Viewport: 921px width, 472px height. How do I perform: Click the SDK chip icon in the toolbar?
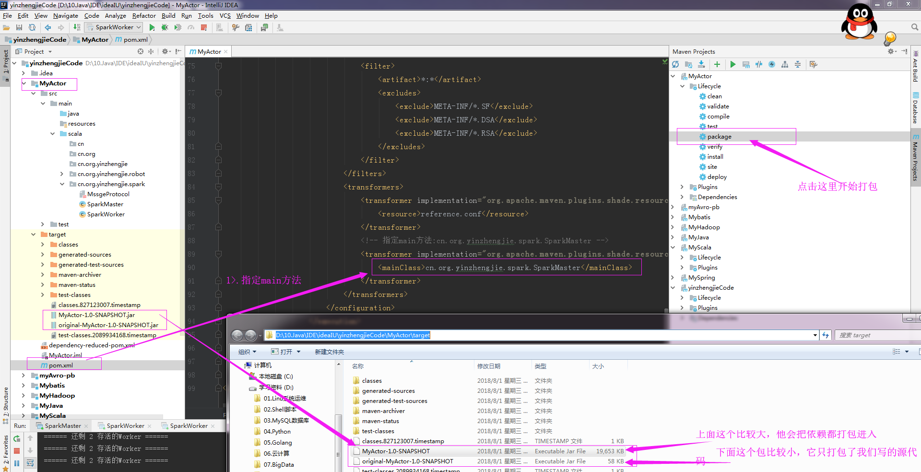coord(264,28)
